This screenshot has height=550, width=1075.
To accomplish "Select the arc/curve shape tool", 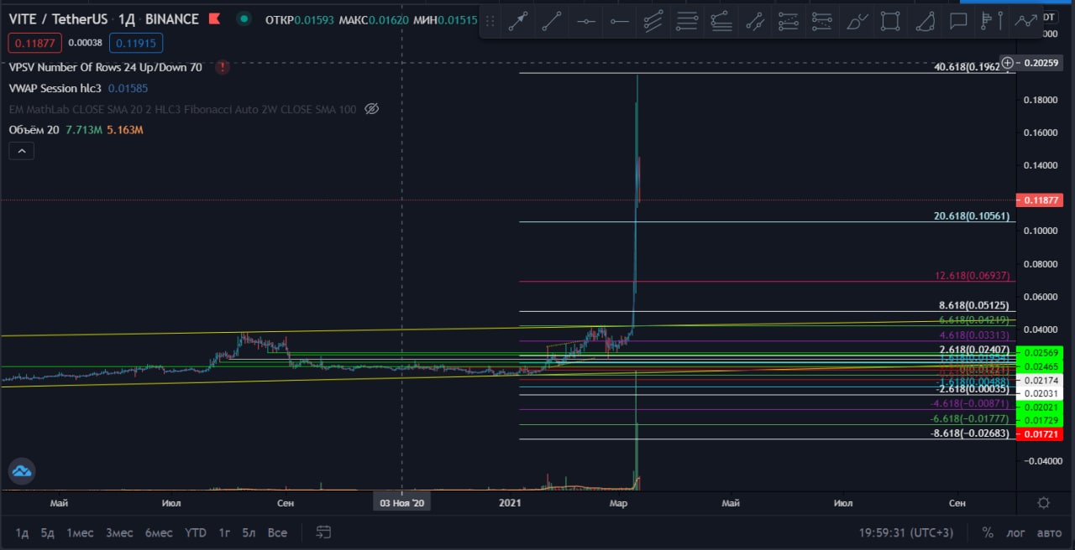I will (924, 23).
